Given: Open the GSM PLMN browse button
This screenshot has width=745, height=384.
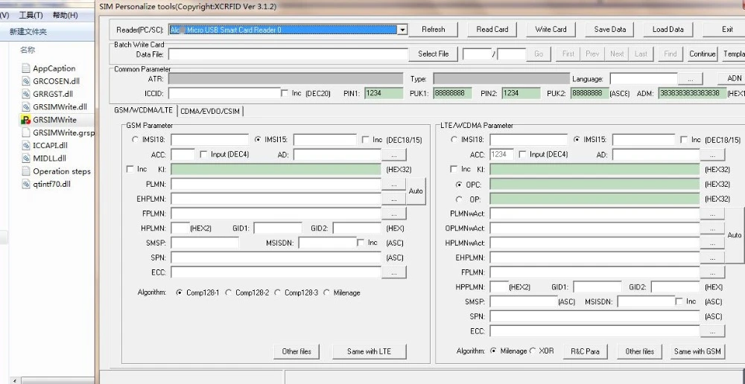Looking at the screenshot, I should [x=394, y=184].
